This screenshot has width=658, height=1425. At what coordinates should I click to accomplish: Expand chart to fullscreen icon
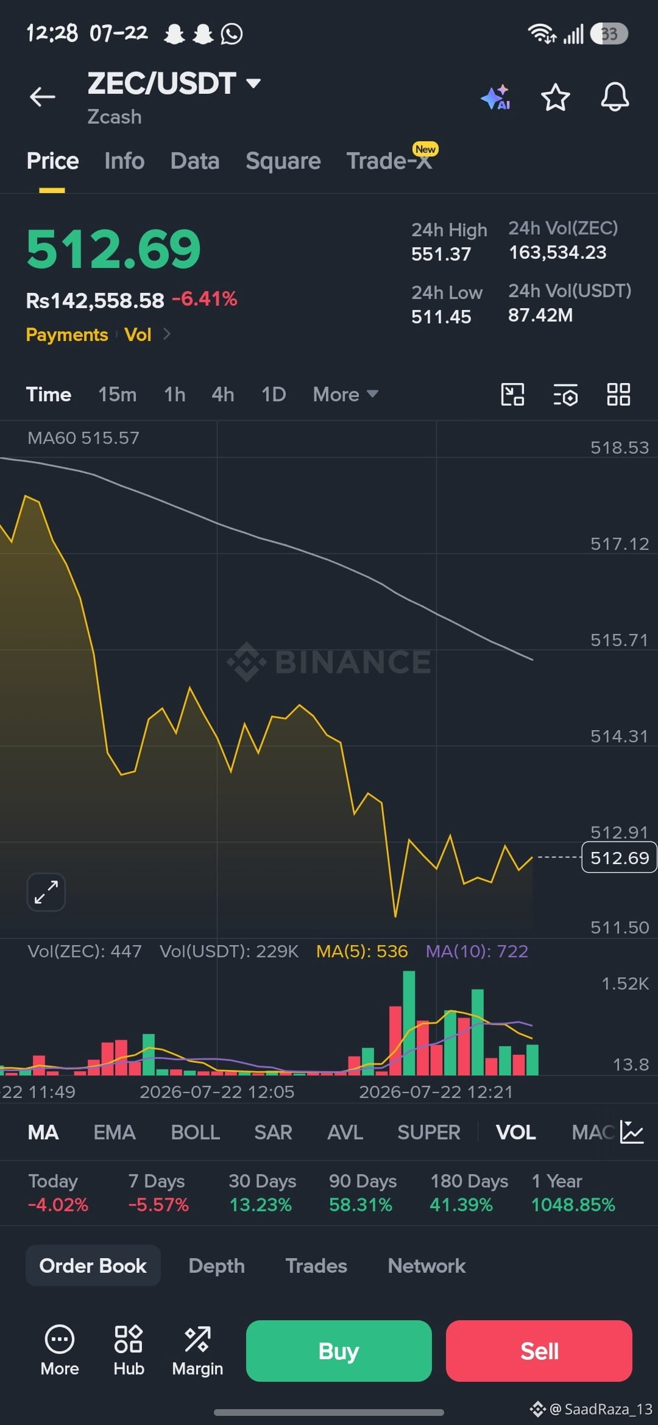click(x=46, y=892)
